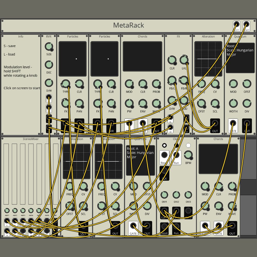Viewport: 257px width, 257px height.
Task: Click the RIGHT output jack on MetaRack
Action: pyautogui.click(x=246, y=25)
